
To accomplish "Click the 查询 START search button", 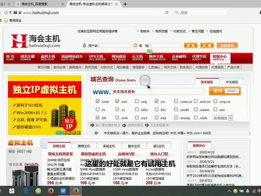I will pos(225,91).
